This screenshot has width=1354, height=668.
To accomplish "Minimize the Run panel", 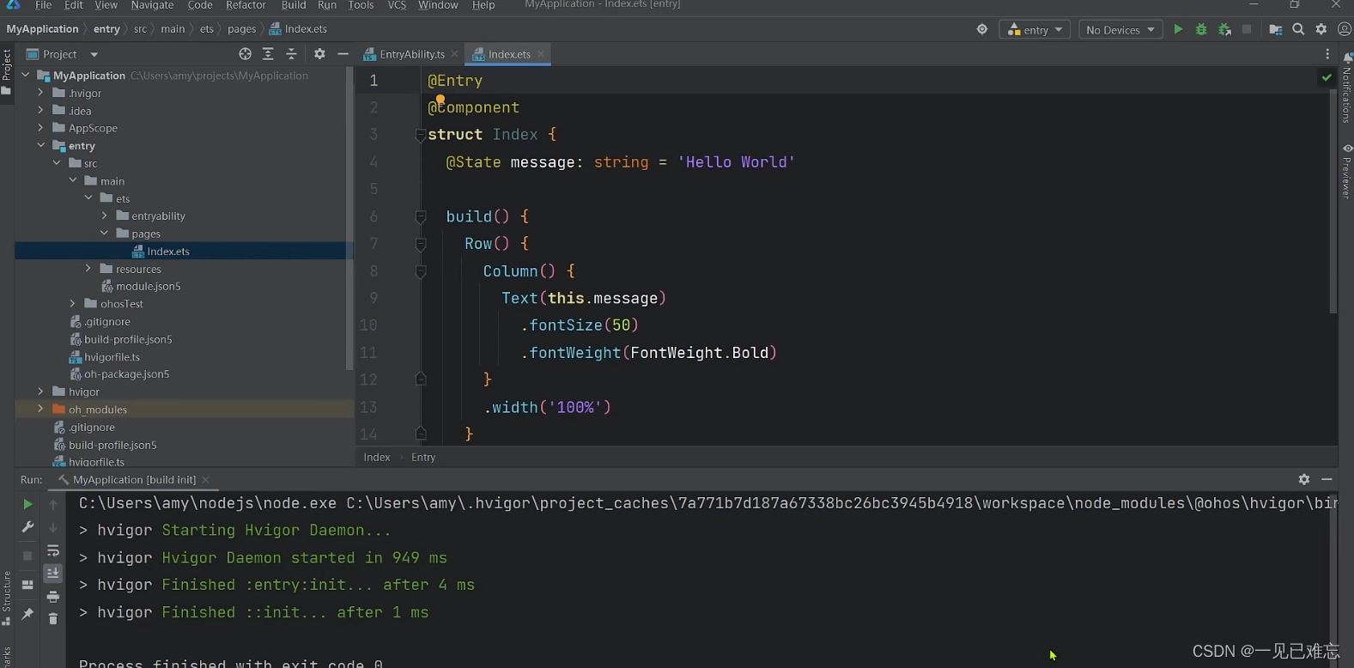I will point(1327,479).
